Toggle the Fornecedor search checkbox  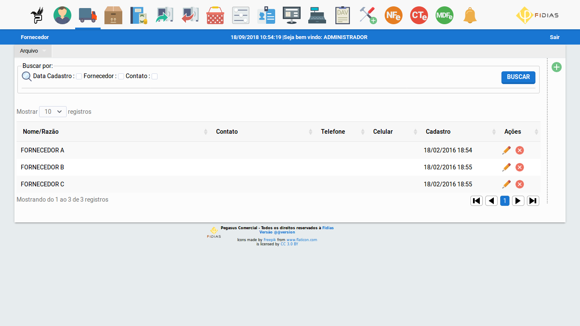pos(121,76)
